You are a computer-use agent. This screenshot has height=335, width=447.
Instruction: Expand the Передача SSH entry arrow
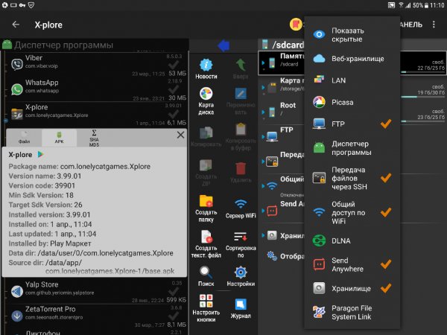263,162
